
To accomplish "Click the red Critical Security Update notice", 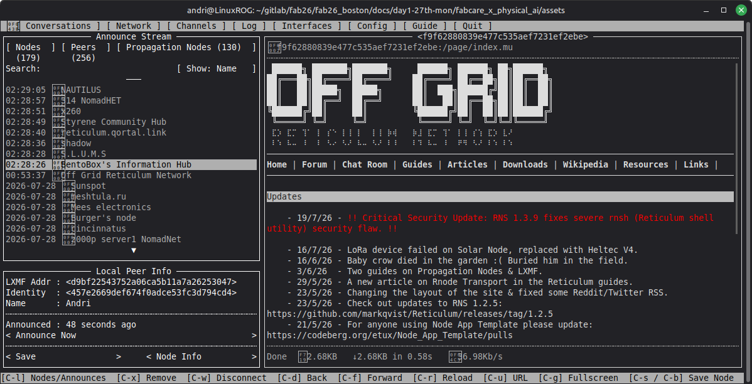I will (x=490, y=223).
